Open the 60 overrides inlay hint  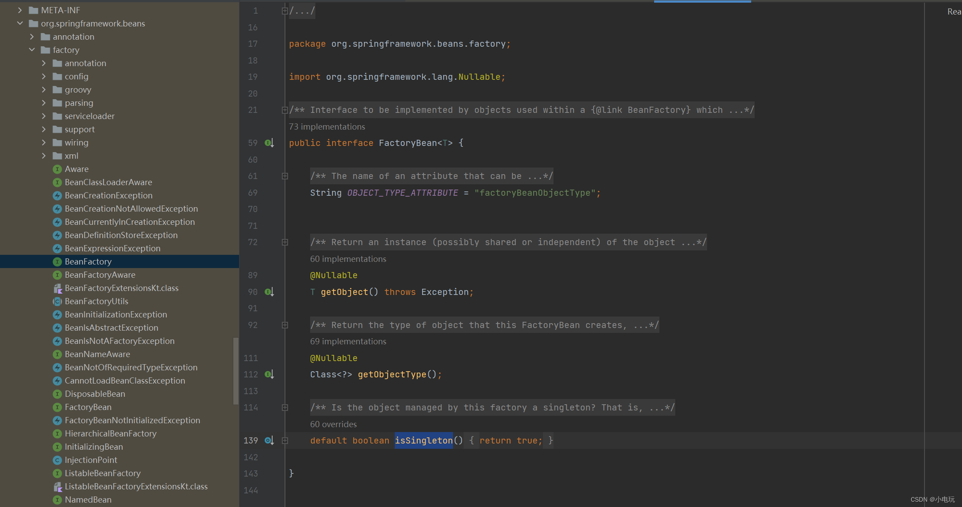[333, 424]
